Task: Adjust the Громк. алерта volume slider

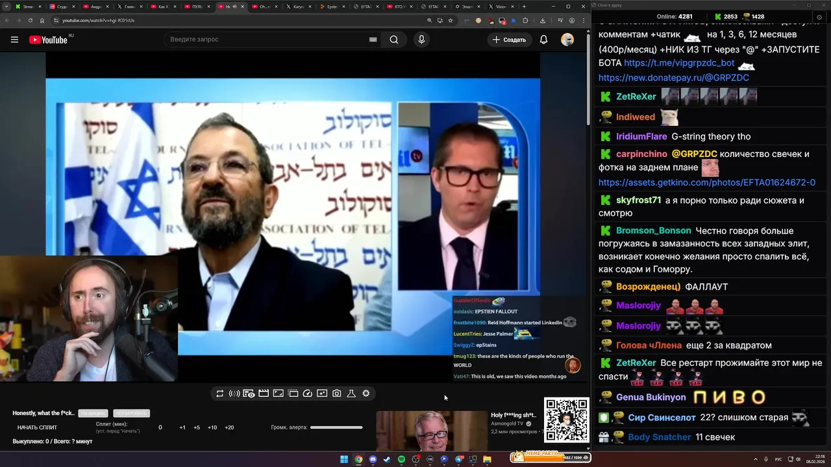Action: pos(336,427)
